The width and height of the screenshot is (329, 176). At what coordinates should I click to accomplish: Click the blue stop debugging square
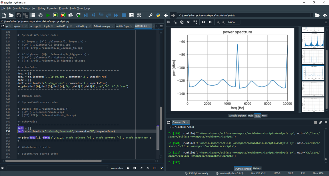(x=124, y=15)
